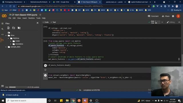Switch to Prototyping a Recommender tab

(x=14, y=2)
